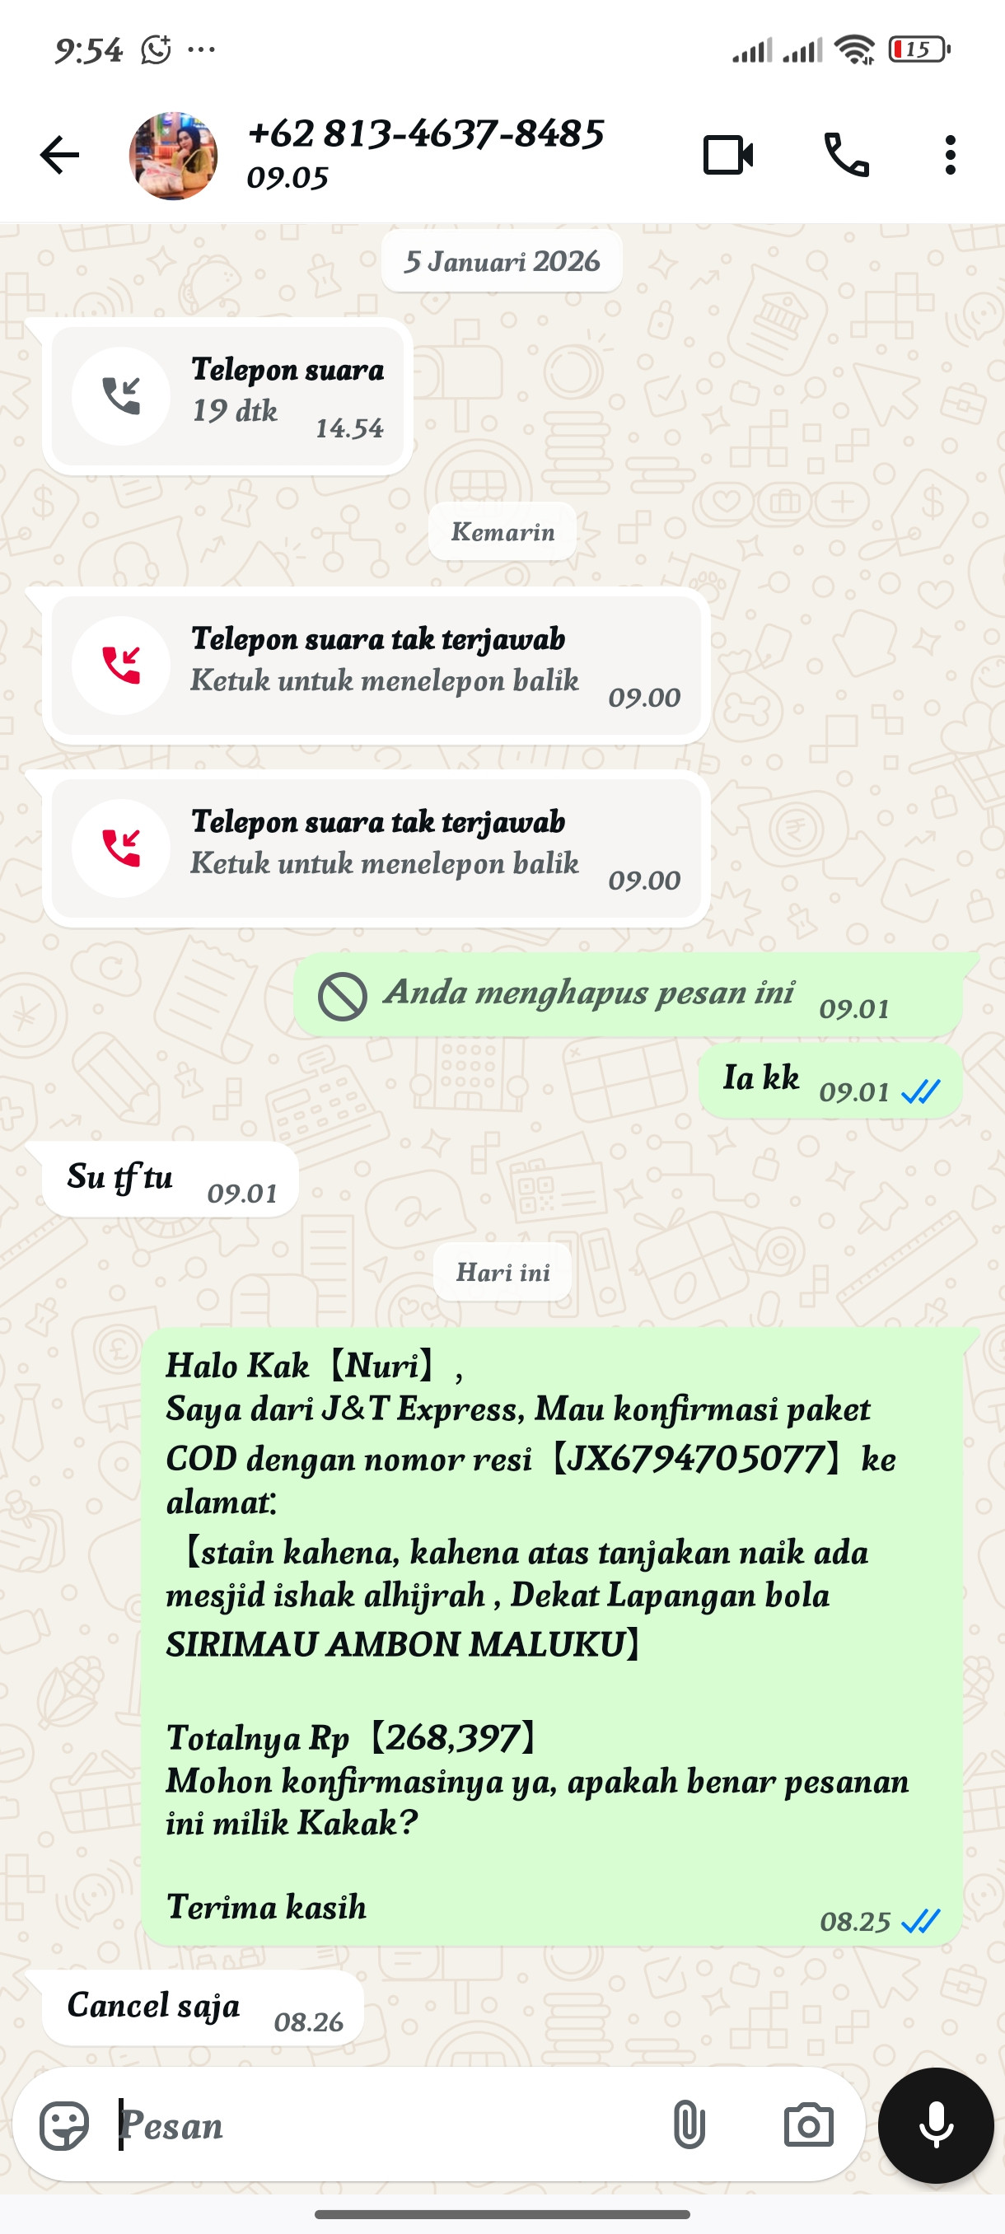Viewport: 1005px width, 2234px height.
Task: Open the contact profile photo
Action: coord(174,157)
